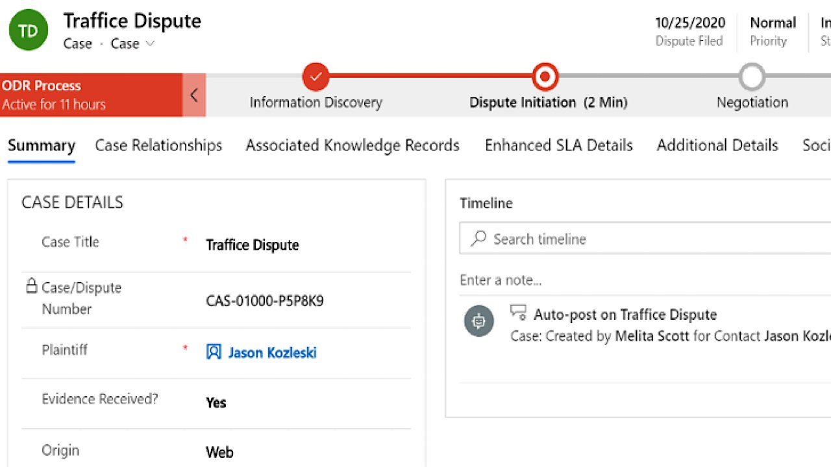Select the active Dispute Initiation stage circle
831x467 pixels.
545,77
